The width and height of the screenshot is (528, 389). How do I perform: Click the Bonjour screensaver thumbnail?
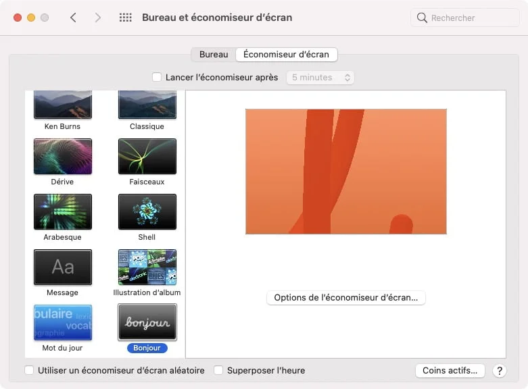pos(147,322)
